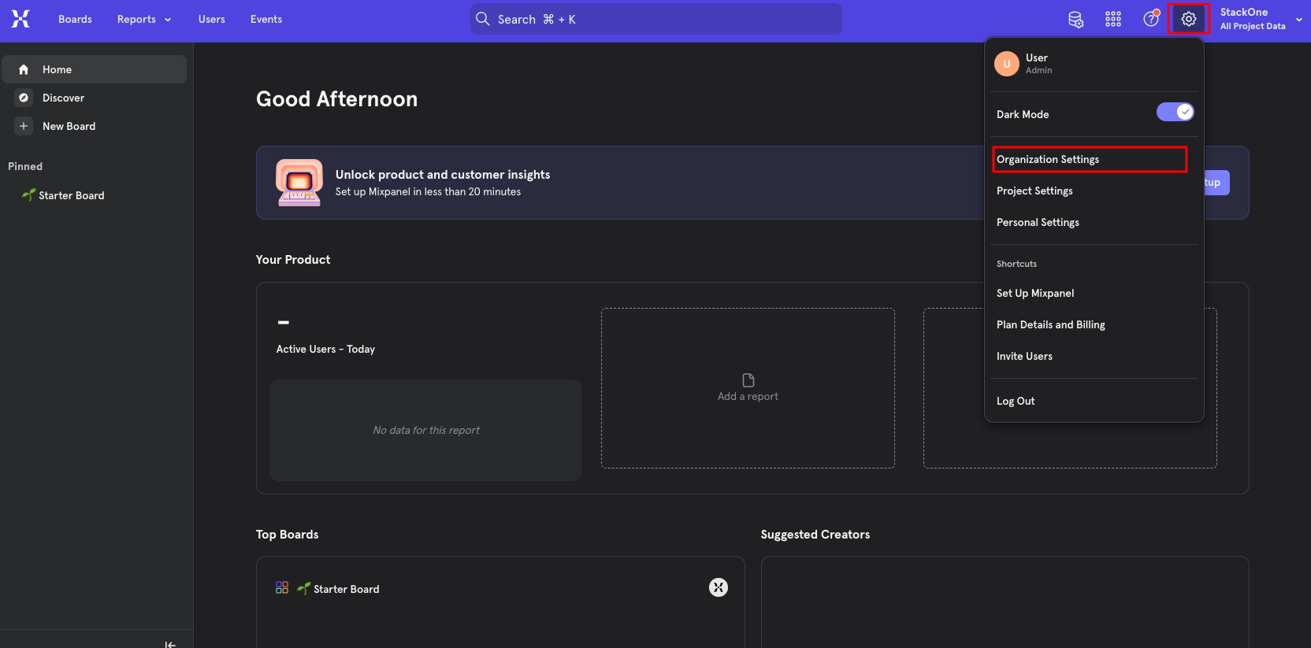The image size is (1311, 648).
Task: Click the search magnifier icon
Action: [x=483, y=19]
